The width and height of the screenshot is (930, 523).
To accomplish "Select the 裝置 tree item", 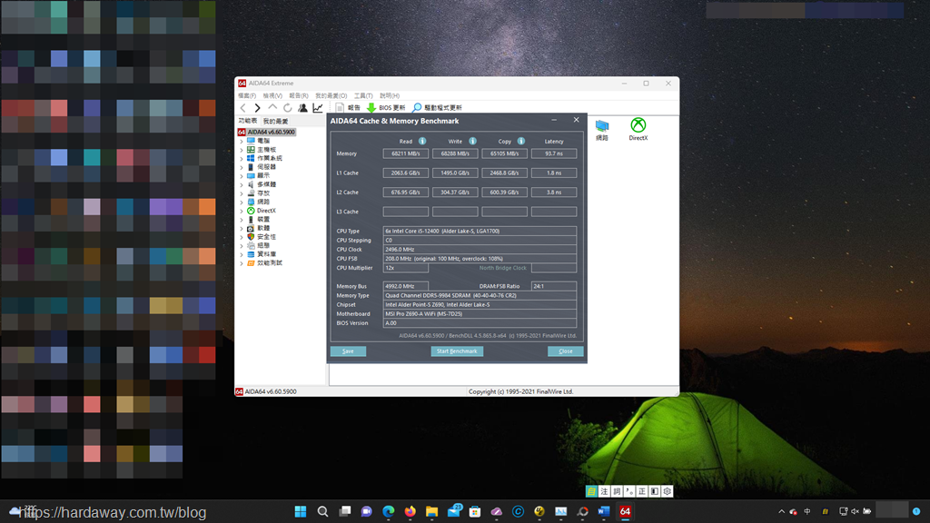I will pyautogui.click(x=263, y=220).
